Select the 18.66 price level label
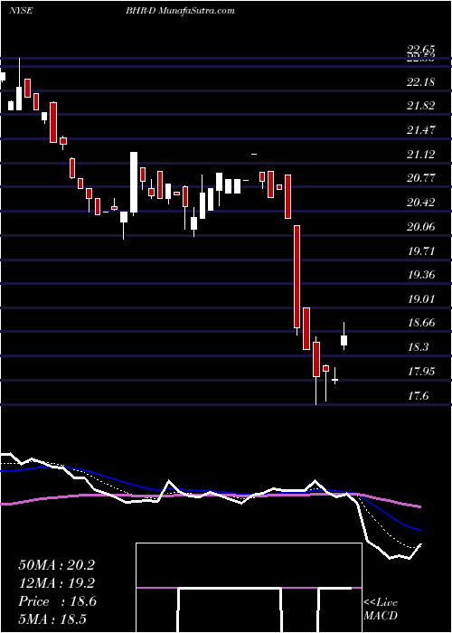The height and width of the screenshot is (633, 452). coord(421,323)
